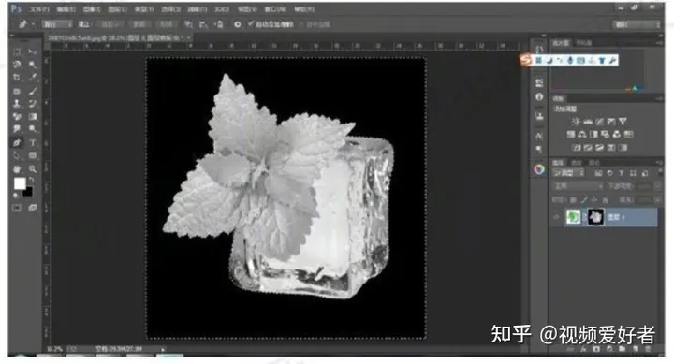Hide the layer using eye icon

(x=557, y=217)
